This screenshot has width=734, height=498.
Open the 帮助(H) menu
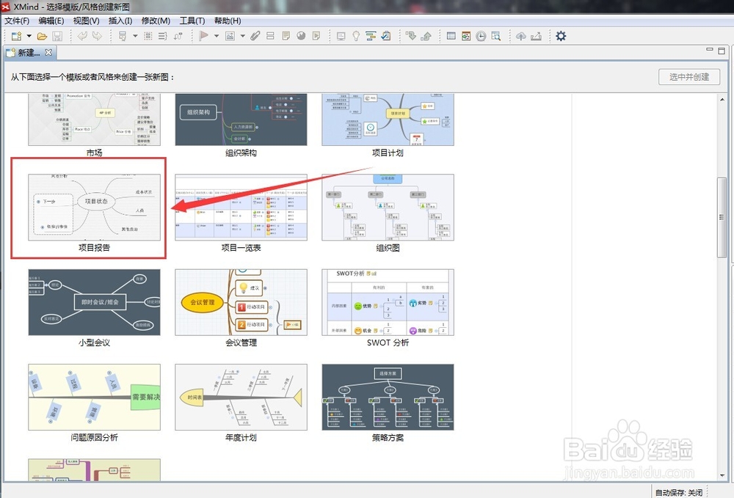click(x=228, y=21)
